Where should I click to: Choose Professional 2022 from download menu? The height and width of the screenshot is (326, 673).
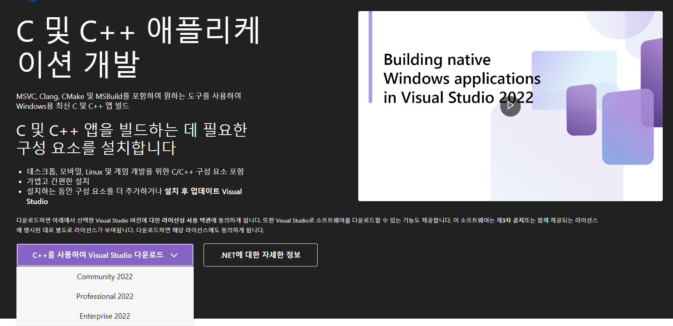tap(105, 296)
